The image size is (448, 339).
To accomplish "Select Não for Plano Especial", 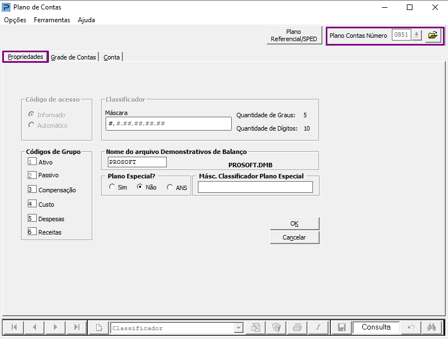I will coord(140,187).
